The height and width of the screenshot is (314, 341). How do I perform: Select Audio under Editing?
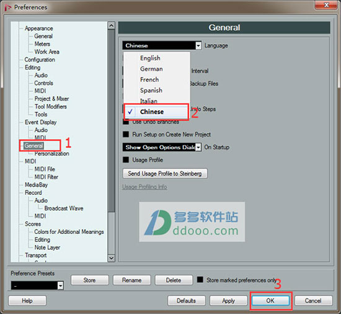coord(41,75)
